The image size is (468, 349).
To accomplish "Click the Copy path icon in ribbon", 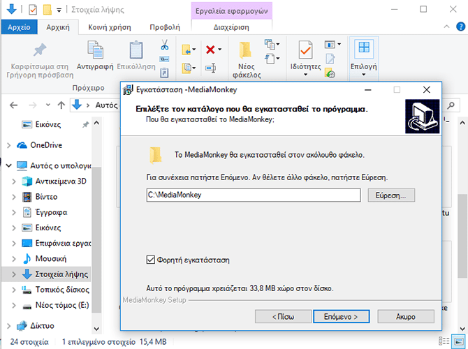I will tap(164, 59).
